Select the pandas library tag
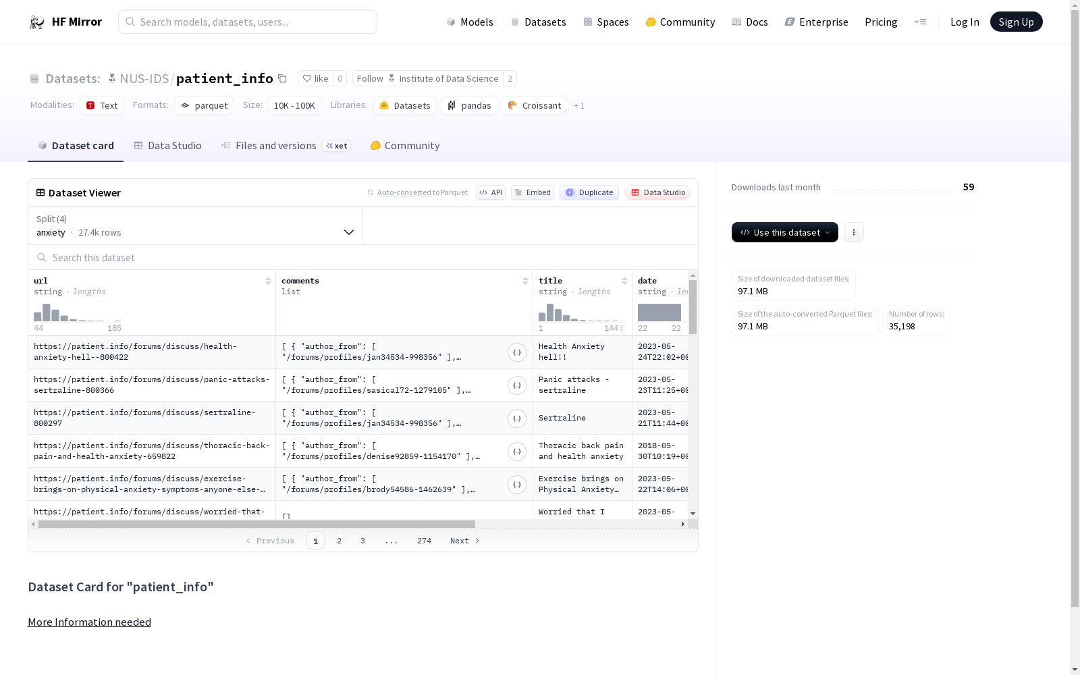The height and width of the screenshot is (675, 1080). pos(469,105)
